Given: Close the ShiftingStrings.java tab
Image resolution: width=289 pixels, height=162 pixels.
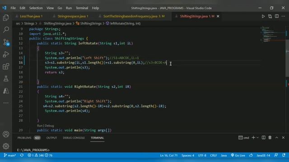Looking at the screenshot, I should (x=218, y=16).
